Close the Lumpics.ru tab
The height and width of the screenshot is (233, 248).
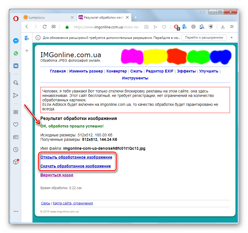[x=72, y=17]
